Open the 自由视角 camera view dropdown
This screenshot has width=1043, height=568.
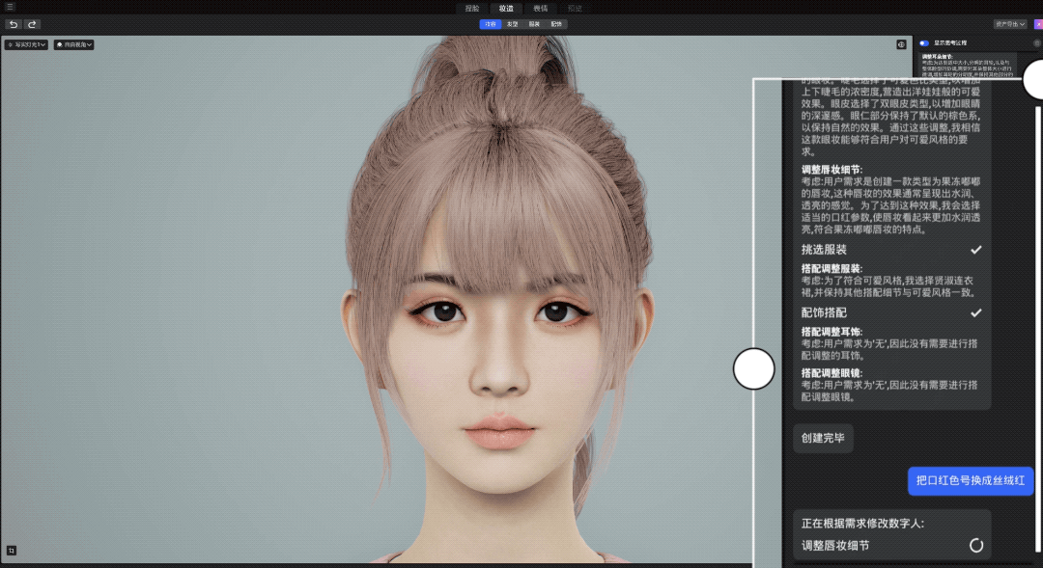pos(72,44)
